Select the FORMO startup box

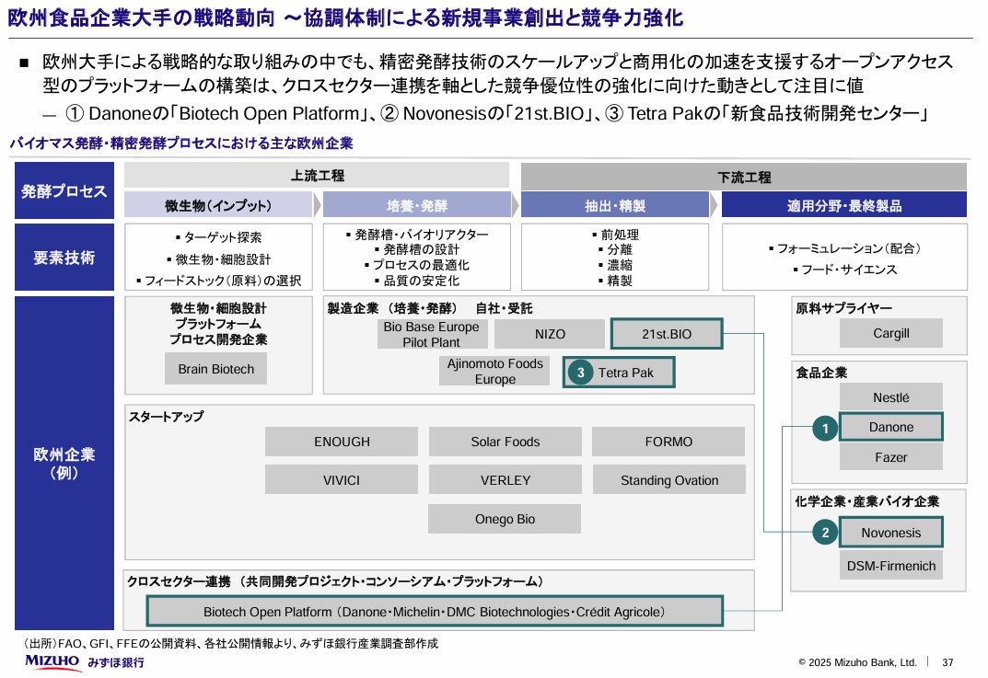click(668, 442)
